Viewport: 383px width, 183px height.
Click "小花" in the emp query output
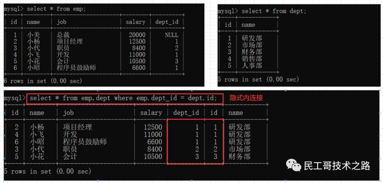pos(33,61)
